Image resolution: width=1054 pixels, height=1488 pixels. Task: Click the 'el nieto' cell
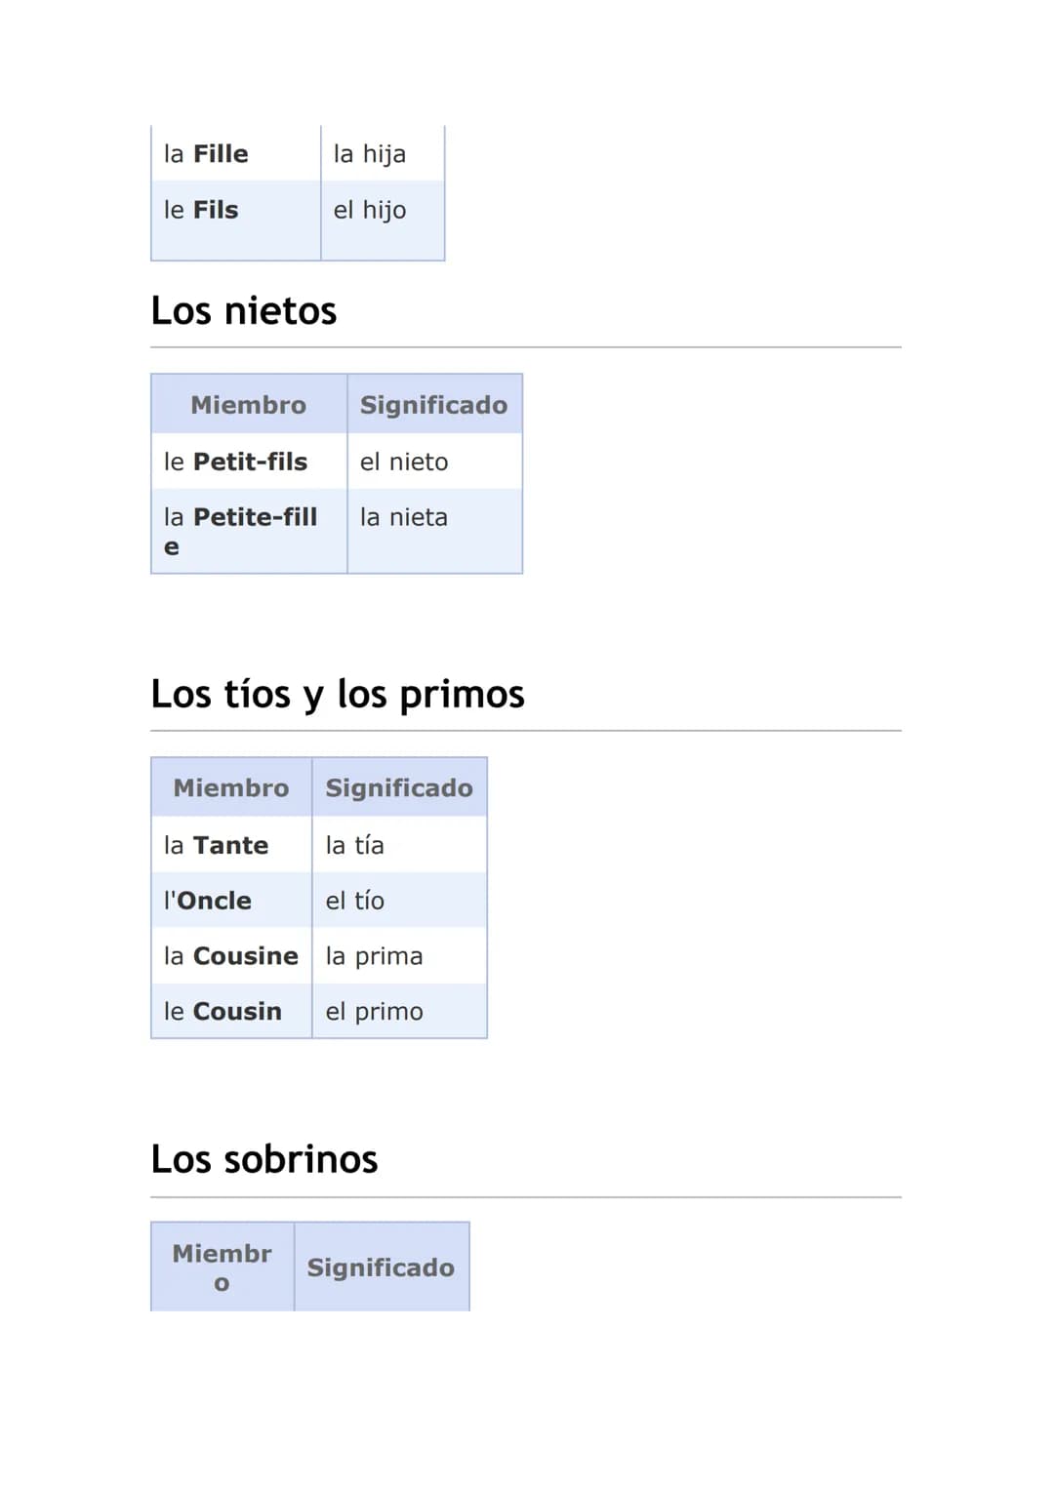coord(434,462)
